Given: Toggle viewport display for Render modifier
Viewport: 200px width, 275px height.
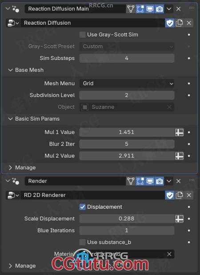Looking at the screenshot, I should click(x=150, y=181).
